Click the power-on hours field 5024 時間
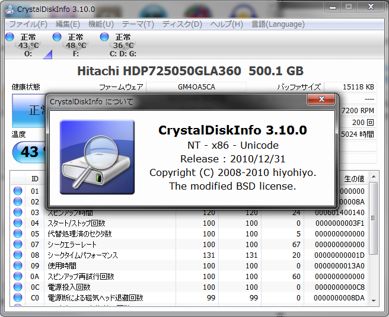Viewport: 389px width, 317px height. pos(357,135)
